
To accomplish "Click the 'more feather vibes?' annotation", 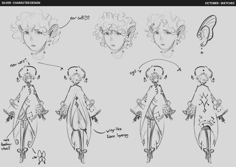I will click(6, 144).
